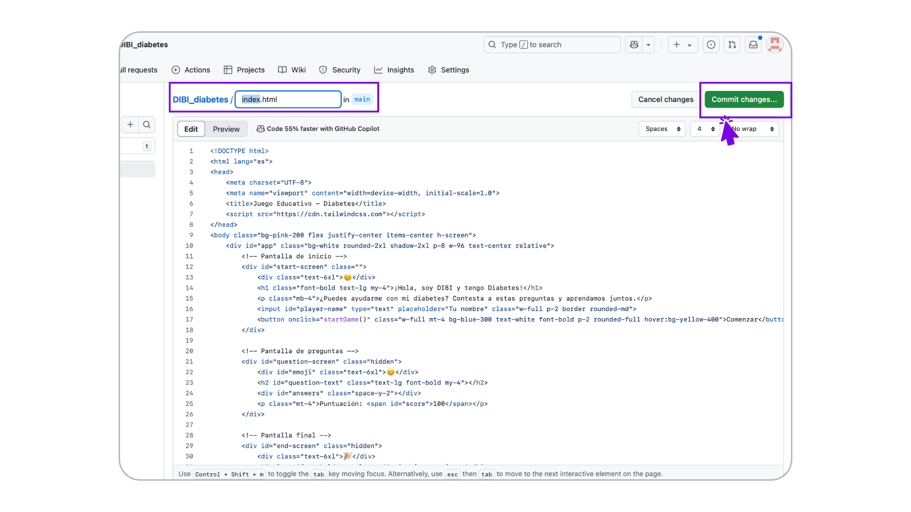The image size is (911, 512).
Task: Click the 'Juego Educativo – Diabetes' title text
Action: click(304, 204)
